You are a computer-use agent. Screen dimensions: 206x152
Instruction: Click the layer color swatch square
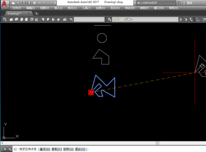(x=129, y=20)
